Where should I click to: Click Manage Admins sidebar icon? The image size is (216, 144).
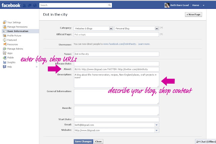click(x=4, y=49)
